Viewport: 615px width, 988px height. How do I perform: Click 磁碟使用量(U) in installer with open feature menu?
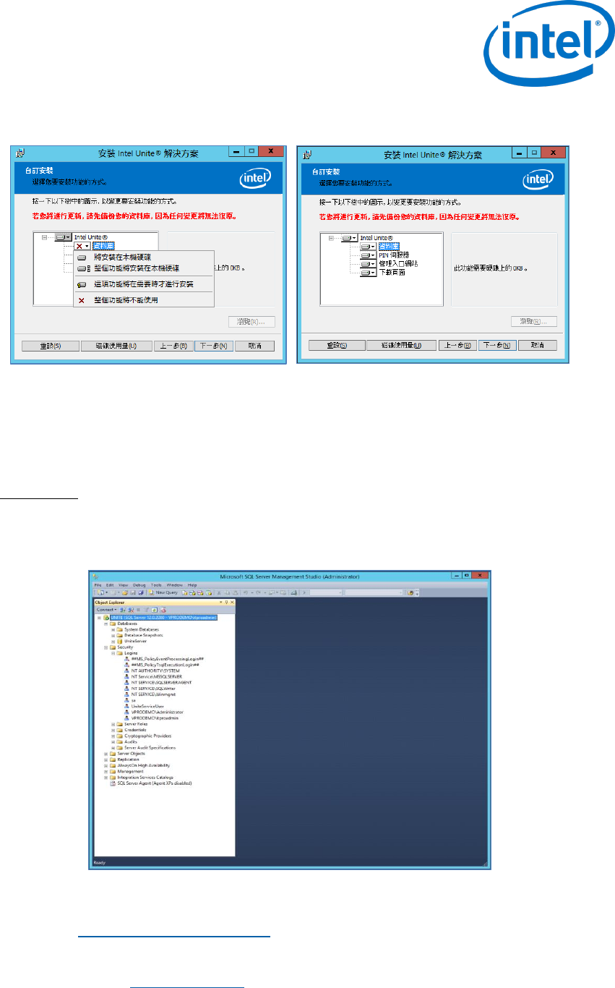116,346
